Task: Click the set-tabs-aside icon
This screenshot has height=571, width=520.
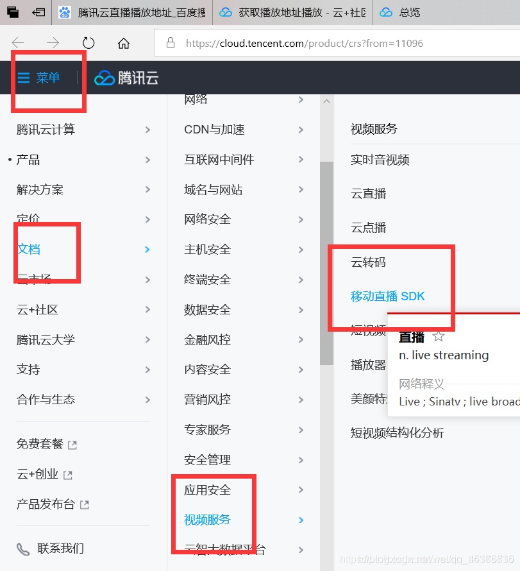Action: tap(38, 12)
